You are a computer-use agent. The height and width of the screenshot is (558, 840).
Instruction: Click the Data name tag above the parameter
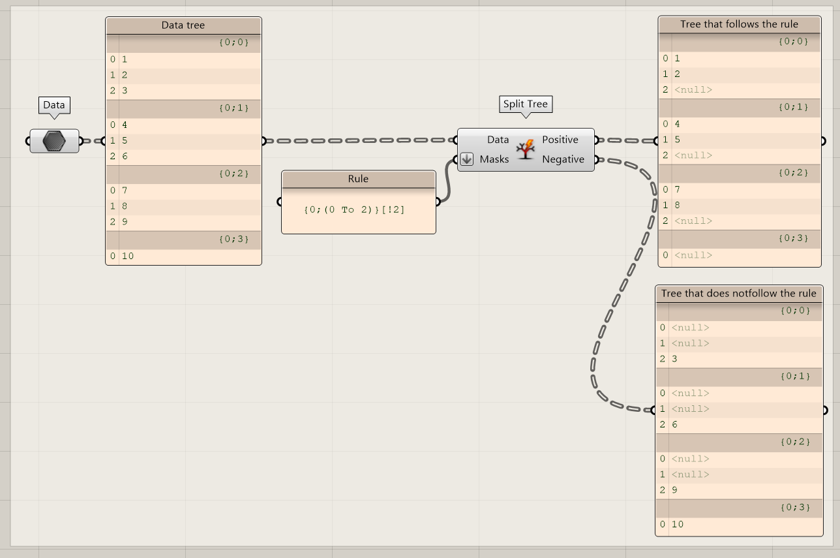(x=54, y=105)
